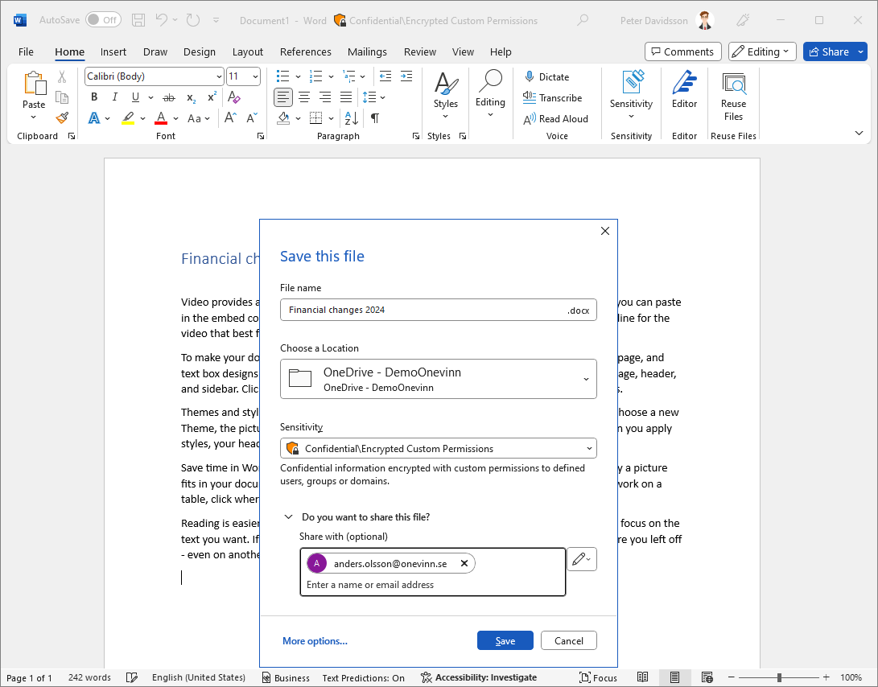878x687 pixels.
Task: Toggle Italic formatting
Action: (115, 97)
